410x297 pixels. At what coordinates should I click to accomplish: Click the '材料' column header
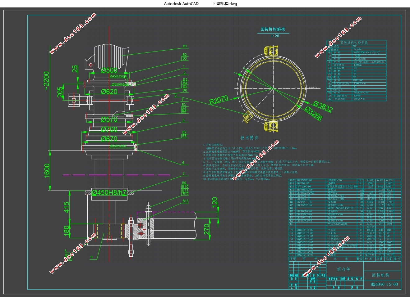pyautogui.click(x=369, y=259)
